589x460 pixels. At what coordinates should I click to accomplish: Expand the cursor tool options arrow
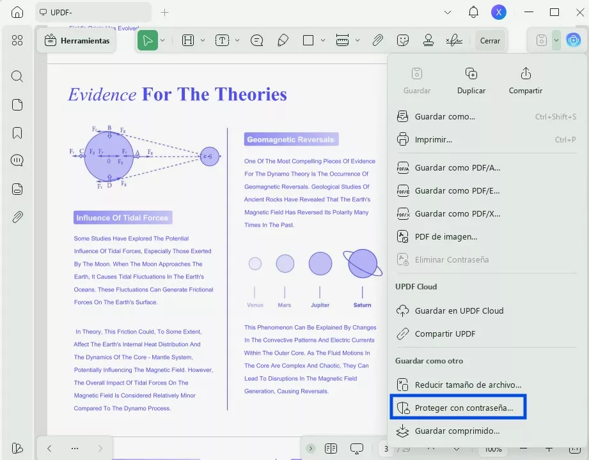162,40
